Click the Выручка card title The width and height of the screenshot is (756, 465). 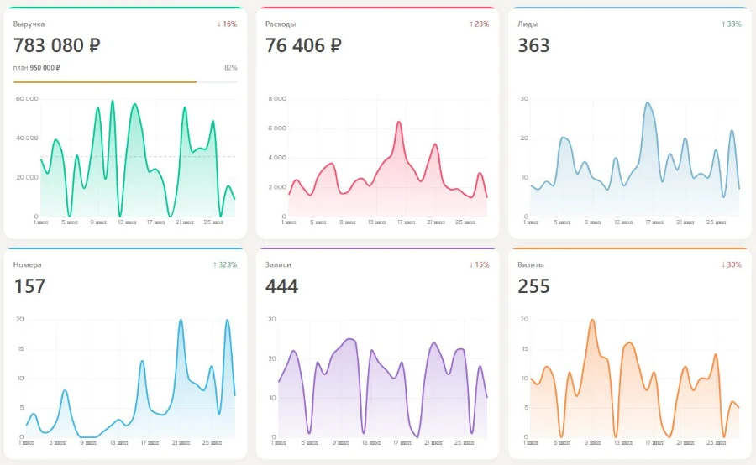[x=29, y=24]
